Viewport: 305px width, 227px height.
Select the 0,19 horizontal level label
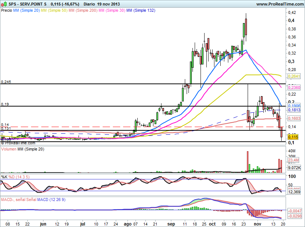(4, 104)
